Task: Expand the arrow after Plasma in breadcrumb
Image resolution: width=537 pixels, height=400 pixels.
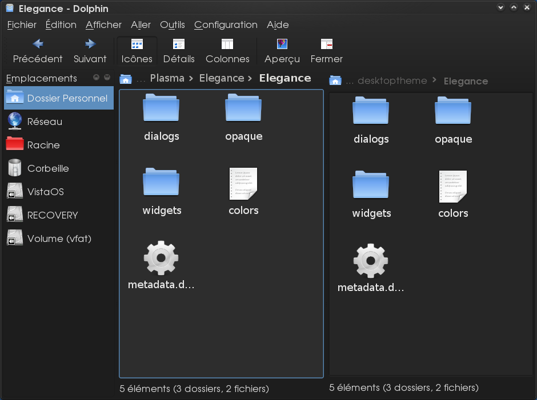Action: click(191, 79)
